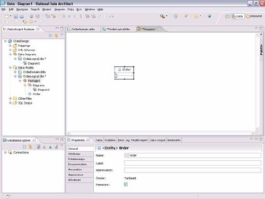Click Link with Editor in Database Explorer
The image size is (265, 199).
pos(31,146)
